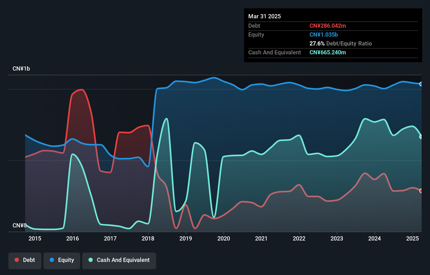Click the 2016 x-axis label
Image resolution: width=430 pixels, height=275 pixels.
point(73,238)
